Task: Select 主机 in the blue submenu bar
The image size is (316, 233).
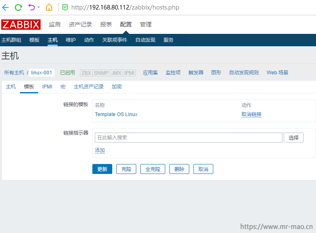Action: [53, 40]
